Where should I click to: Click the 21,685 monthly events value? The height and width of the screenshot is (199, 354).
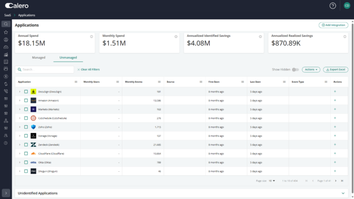tap(157, 144)
